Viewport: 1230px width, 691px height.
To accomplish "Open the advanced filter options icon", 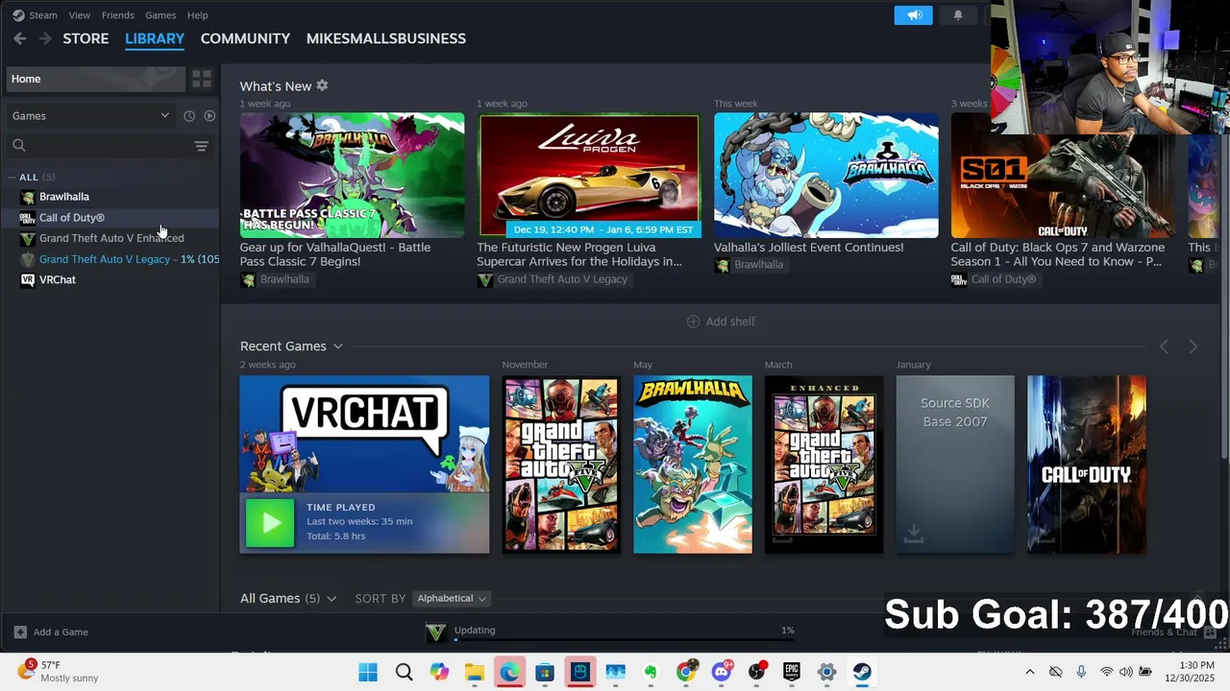I will 201,146.
